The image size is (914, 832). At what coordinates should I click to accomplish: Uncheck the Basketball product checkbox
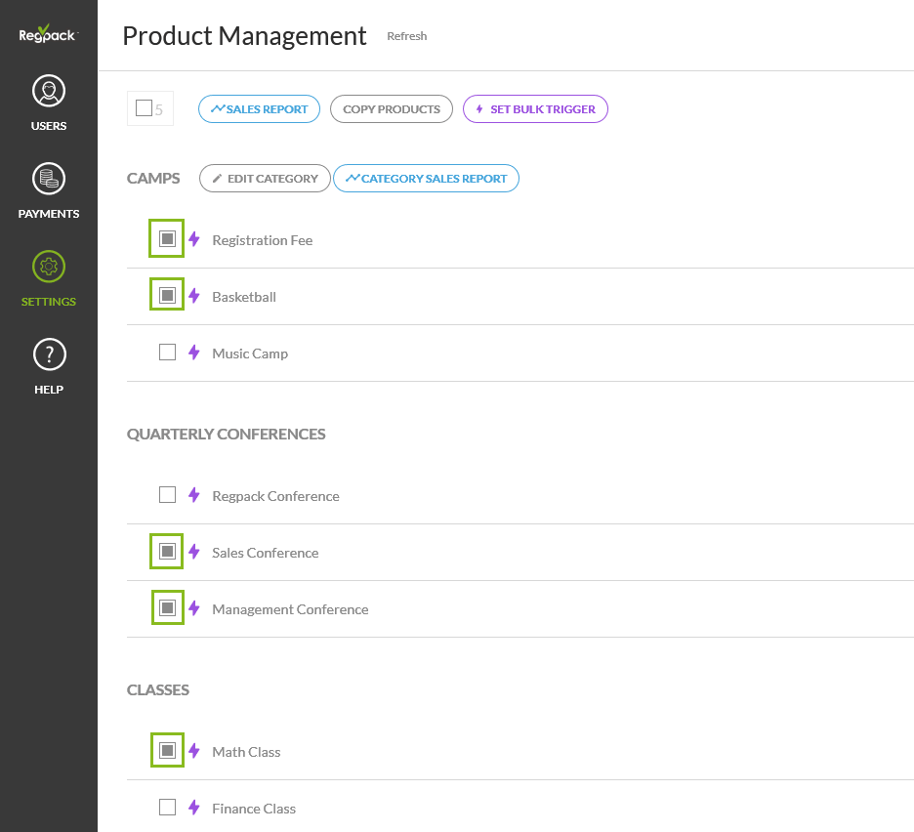[167, 295]
